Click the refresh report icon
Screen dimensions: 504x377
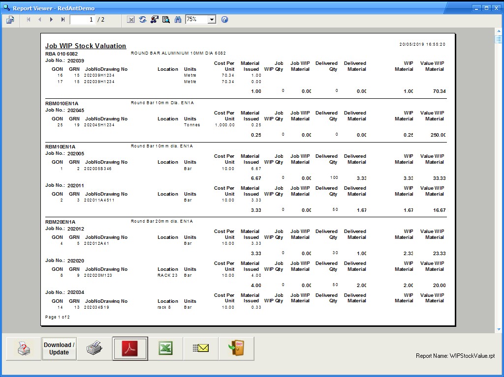pos(143,20)
